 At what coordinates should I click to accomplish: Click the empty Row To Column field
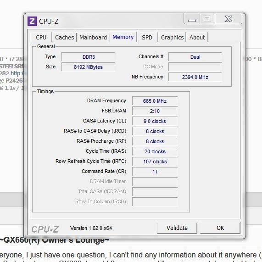pos(155,202)
